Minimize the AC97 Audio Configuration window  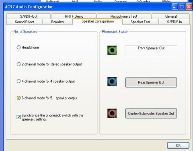[175, 6]
